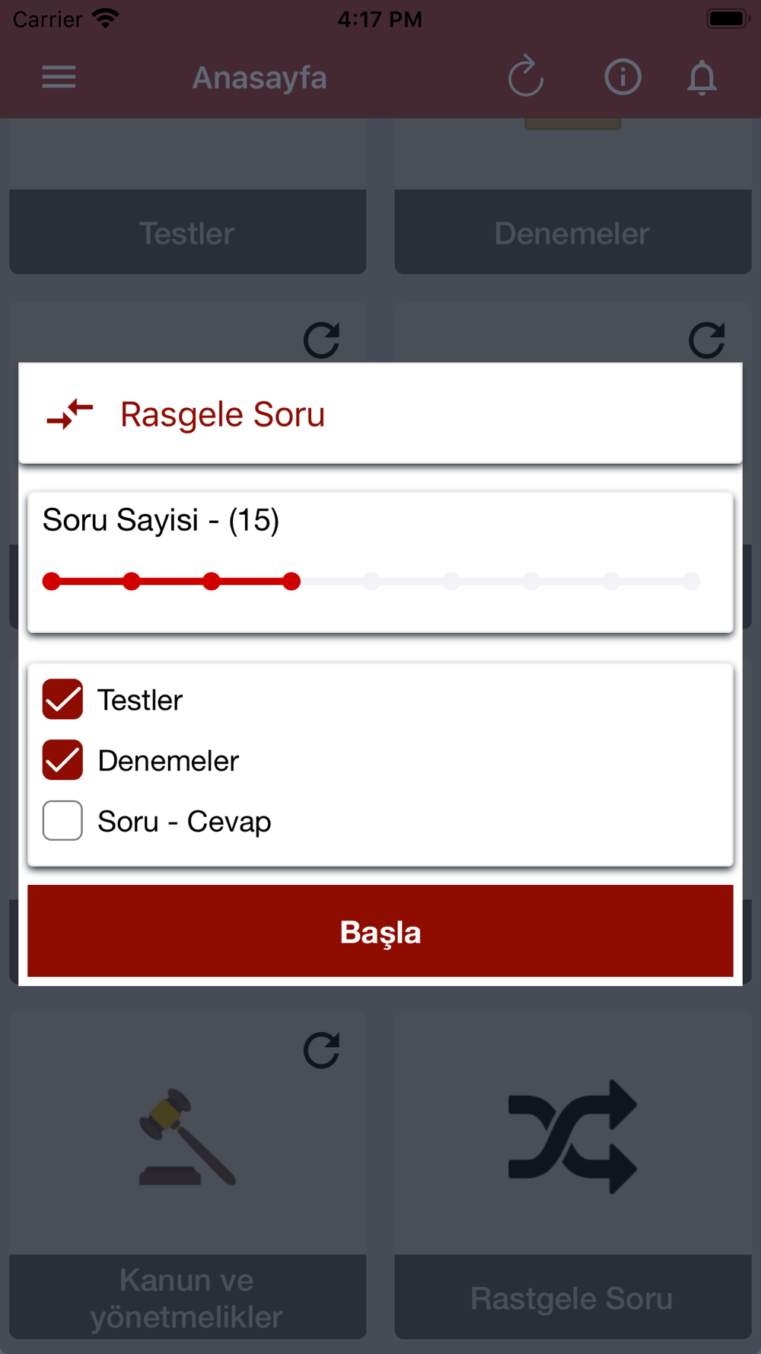
Task: Tap the gavel icon
Action: (x=187, y=1136)
